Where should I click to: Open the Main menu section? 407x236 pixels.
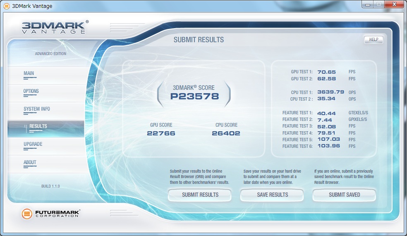pyautogui.click(x=45, y=75)
